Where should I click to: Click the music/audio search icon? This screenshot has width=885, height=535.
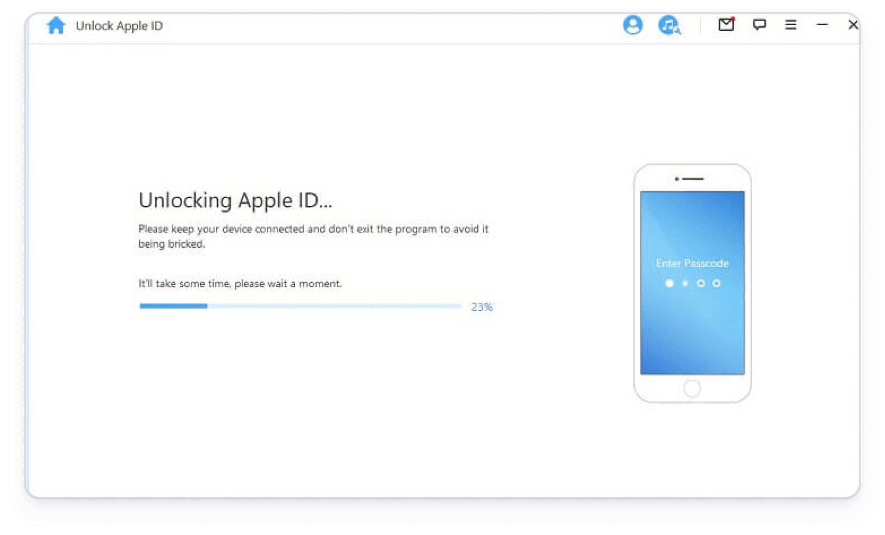[x=668, y=26]
